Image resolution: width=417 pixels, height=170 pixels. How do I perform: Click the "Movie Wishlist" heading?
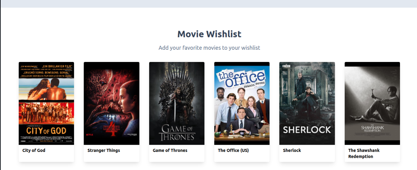[x=209, y=34]
